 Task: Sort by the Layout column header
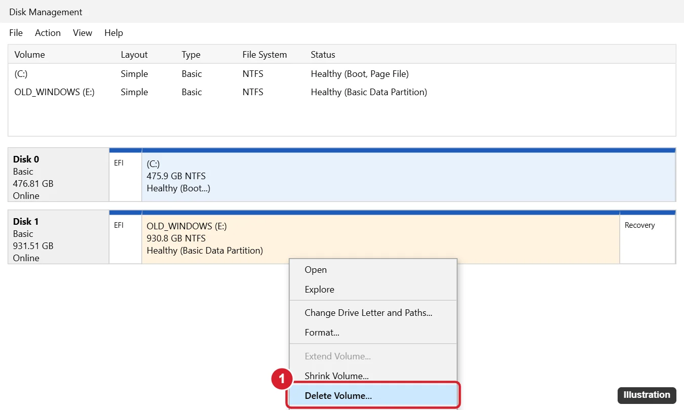point(134,55)
